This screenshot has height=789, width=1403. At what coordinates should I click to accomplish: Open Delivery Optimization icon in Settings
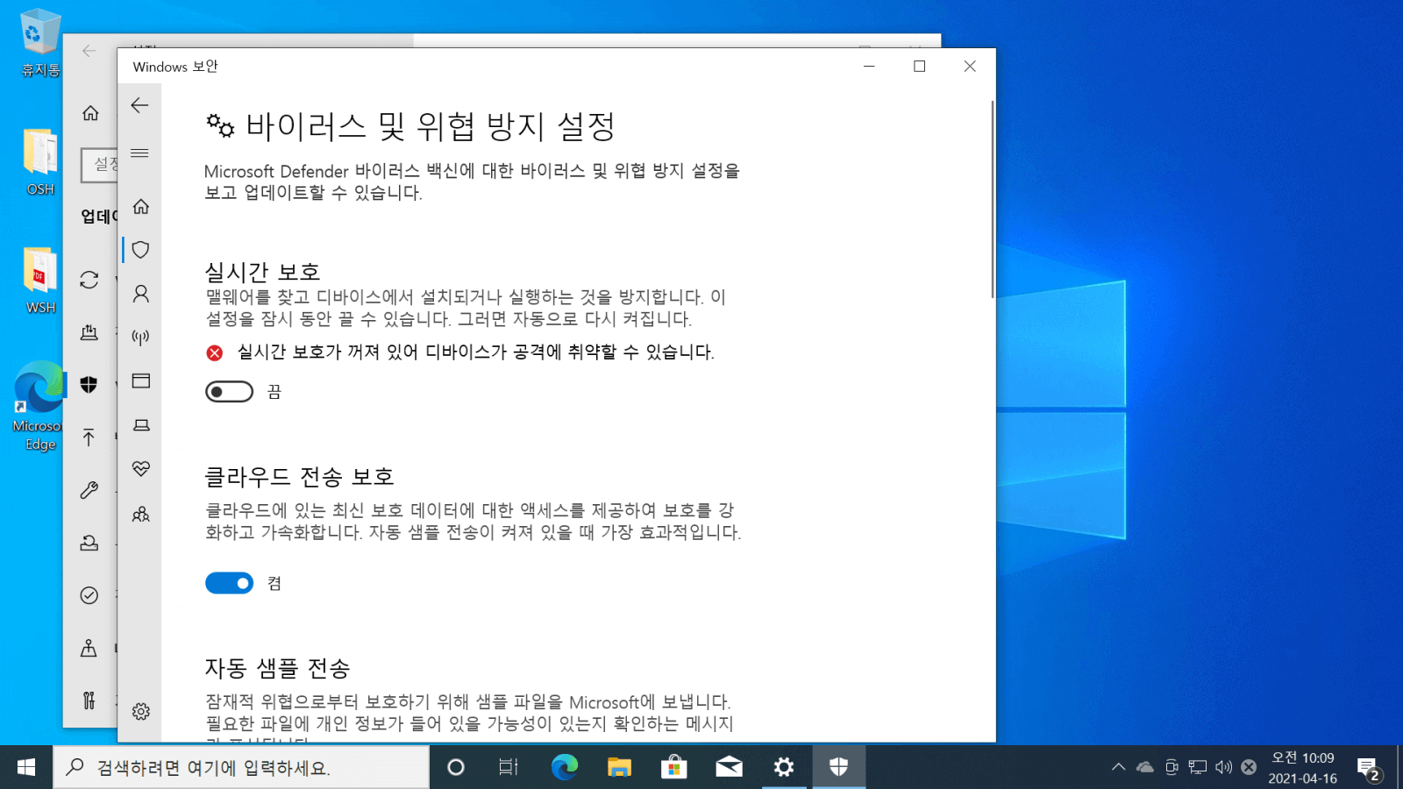coord(89,332)
